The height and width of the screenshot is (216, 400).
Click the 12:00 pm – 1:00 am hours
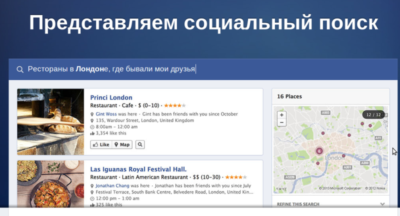117,198
